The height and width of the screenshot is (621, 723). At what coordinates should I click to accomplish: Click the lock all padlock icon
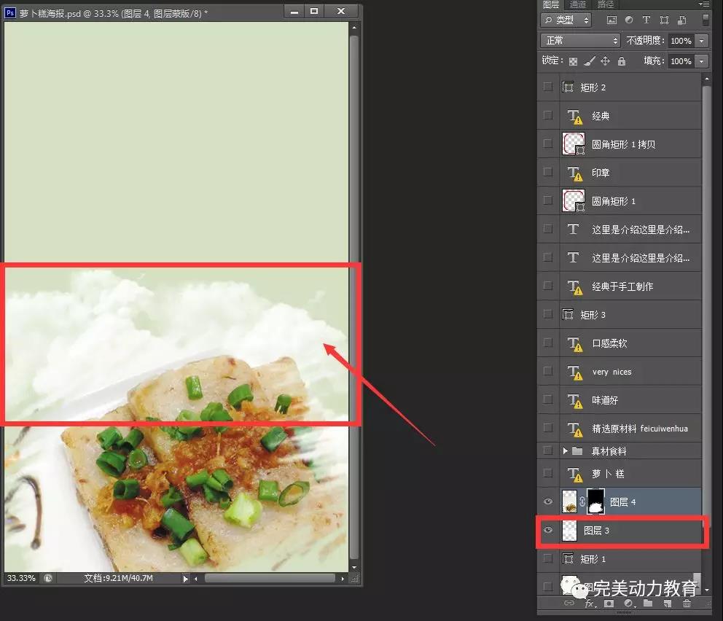tap(621, 62)
